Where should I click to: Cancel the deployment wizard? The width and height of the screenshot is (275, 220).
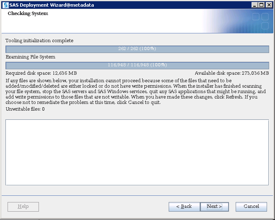coord(251,207)
